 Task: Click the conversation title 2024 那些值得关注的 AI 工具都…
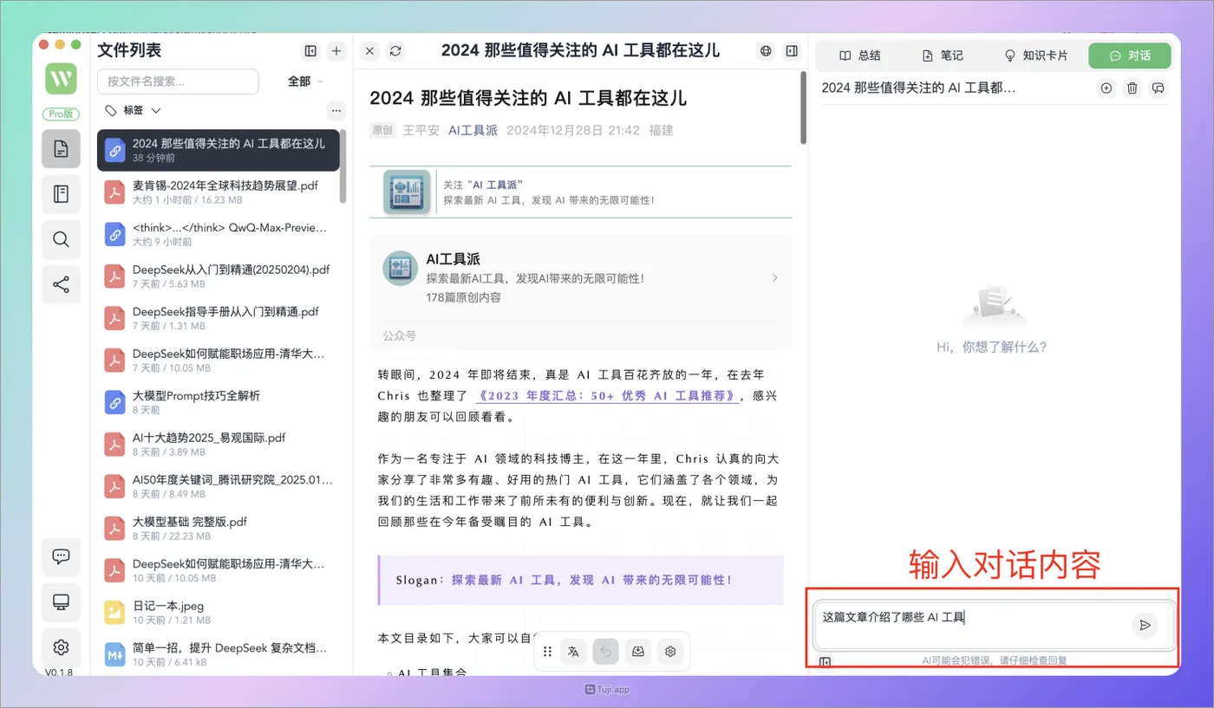(918, 88)
